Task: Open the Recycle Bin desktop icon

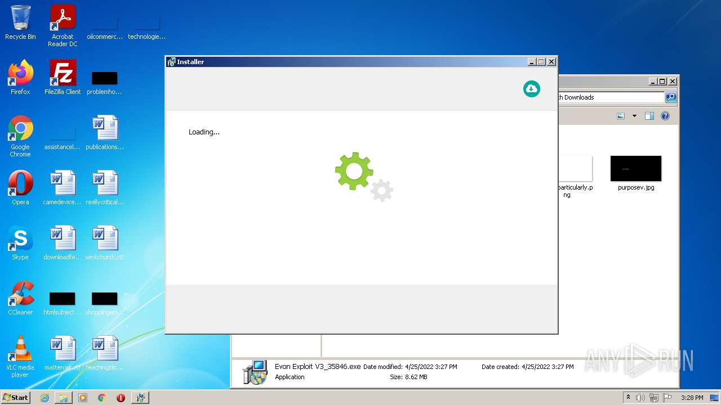Action: 20,22
